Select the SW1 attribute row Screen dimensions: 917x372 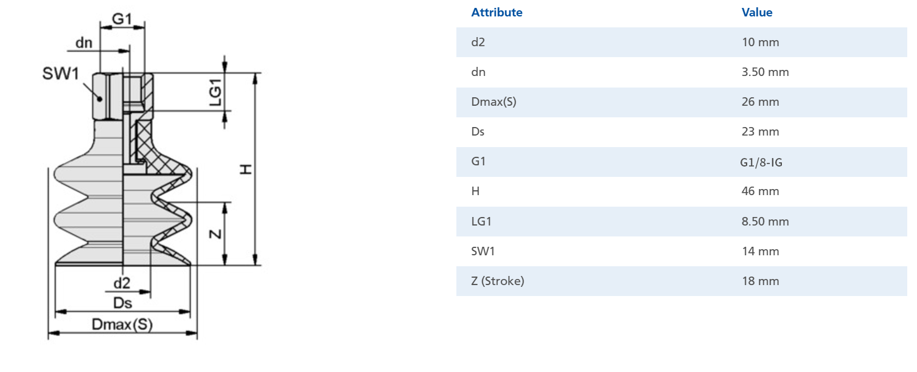[x=682, y=251]
